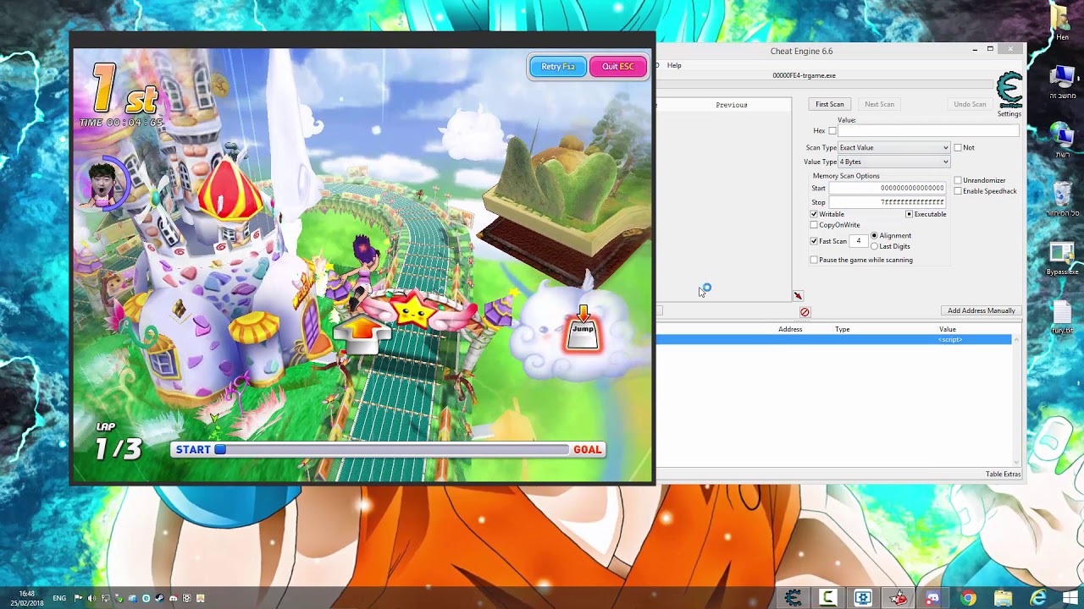Screen dimensions: 1084x609
Task: Enable the CopyOnWrite checkbox
Action: (x=814, y=225)
